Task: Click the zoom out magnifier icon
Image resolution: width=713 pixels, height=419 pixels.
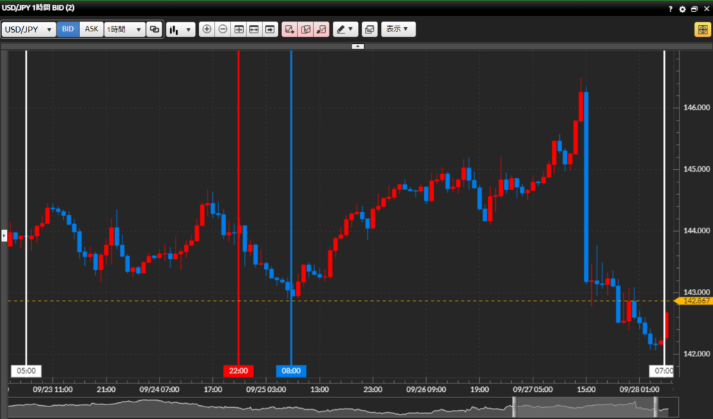Action: (223, 29)
